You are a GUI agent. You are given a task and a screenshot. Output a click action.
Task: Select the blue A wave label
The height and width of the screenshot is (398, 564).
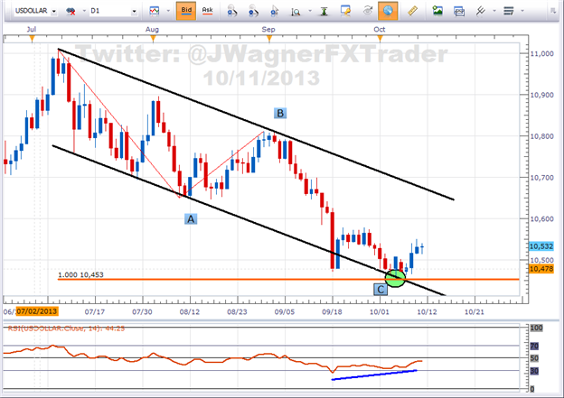[191, 218]
